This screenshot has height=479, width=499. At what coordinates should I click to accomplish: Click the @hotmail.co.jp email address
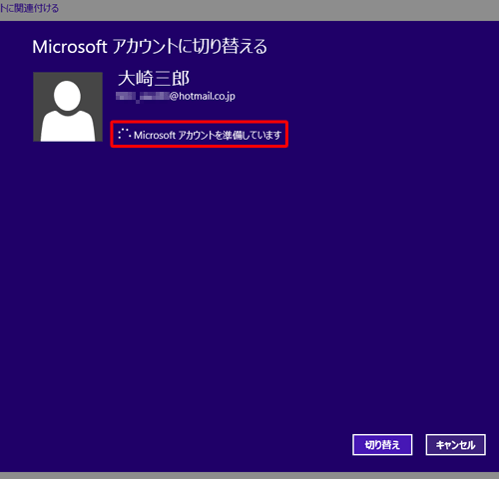click(176, 96)
